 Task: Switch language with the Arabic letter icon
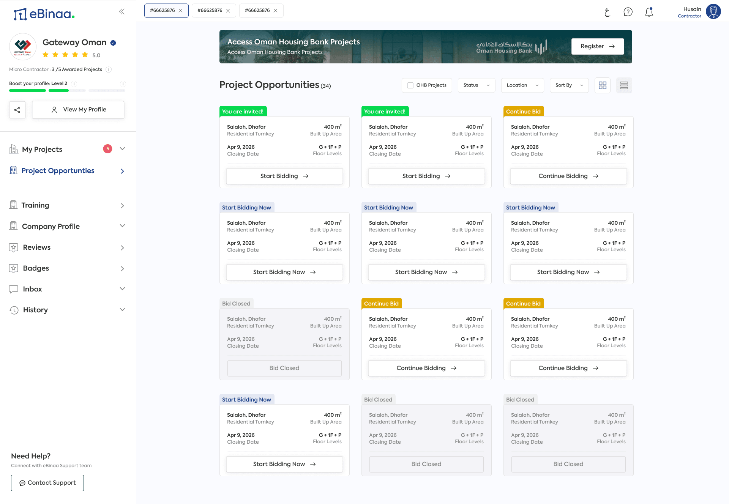(607, 12)
